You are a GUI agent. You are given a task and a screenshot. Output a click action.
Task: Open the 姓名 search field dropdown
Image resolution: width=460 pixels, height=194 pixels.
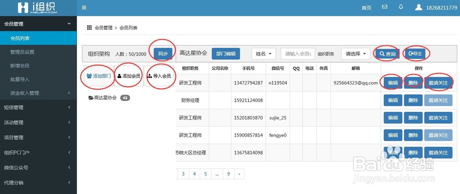[x=264, y=54]
